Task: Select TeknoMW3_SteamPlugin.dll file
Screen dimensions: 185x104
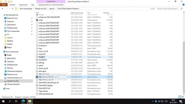Action: coord(49,83)
